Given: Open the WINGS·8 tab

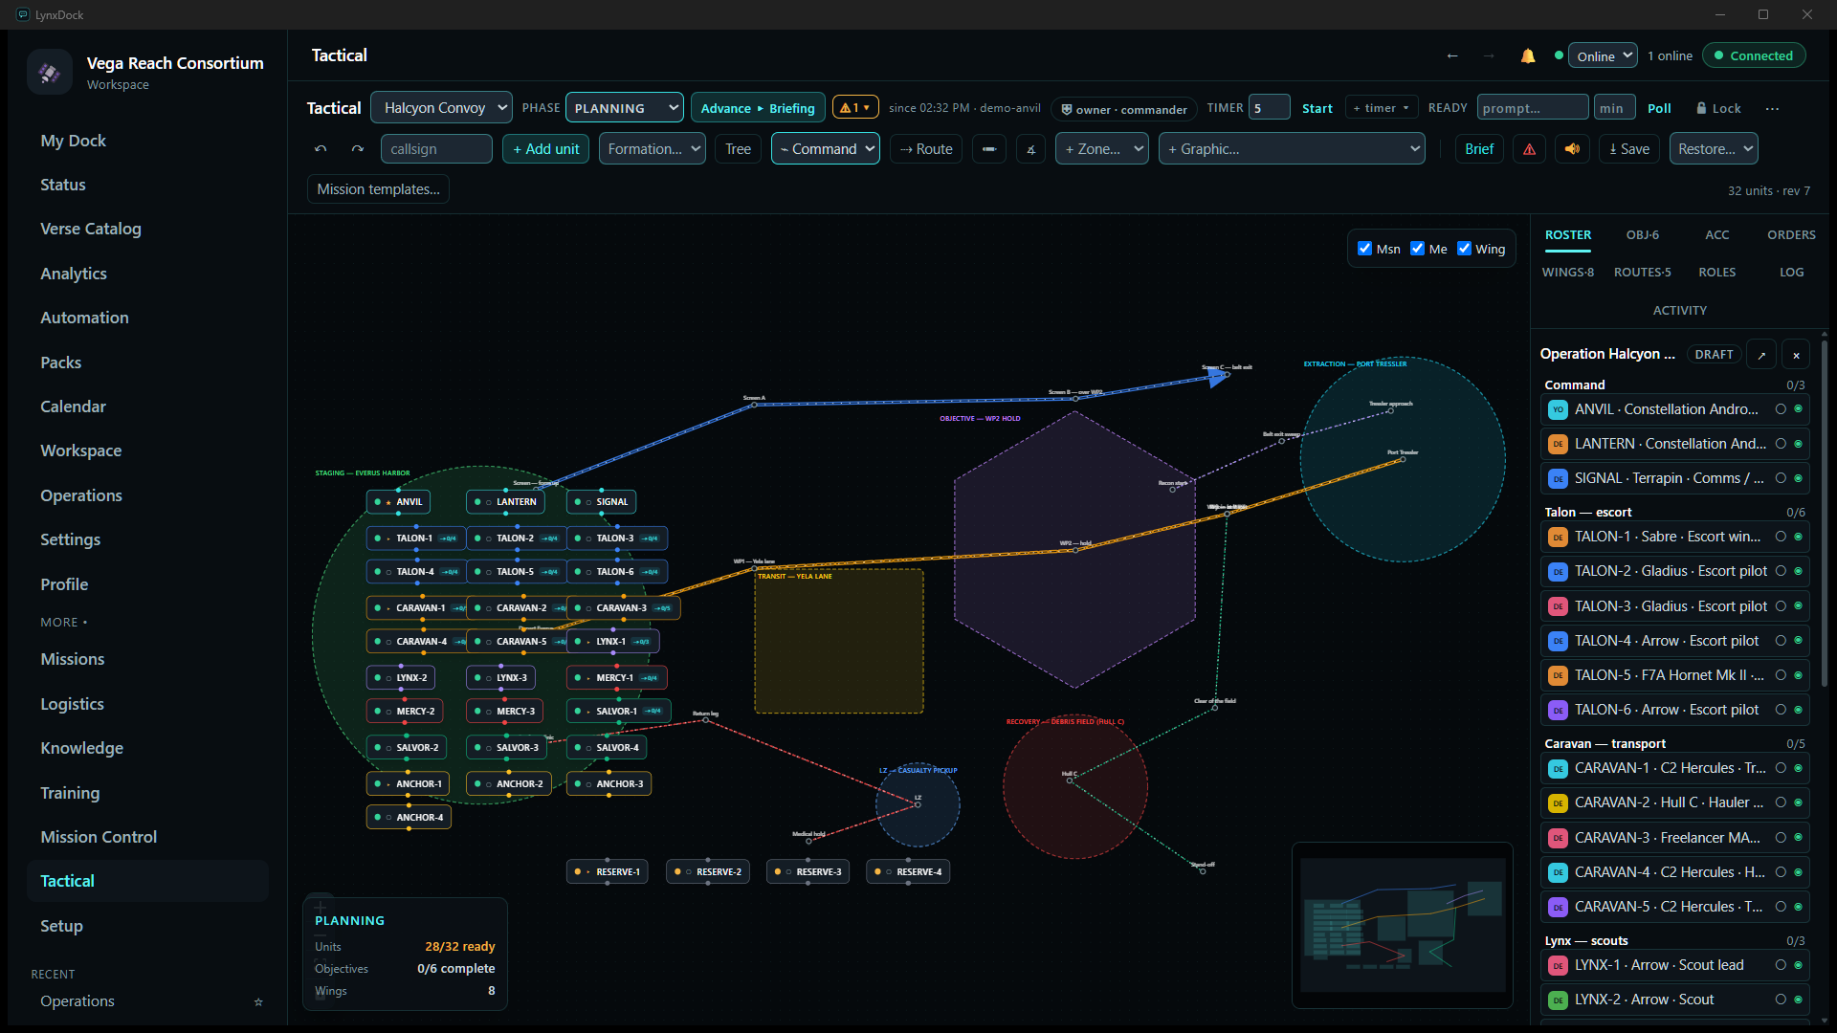Looking at the screenshot, I should click(x=1568, y=273).
